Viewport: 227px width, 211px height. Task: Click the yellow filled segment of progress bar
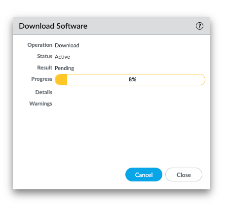[61, 79]
